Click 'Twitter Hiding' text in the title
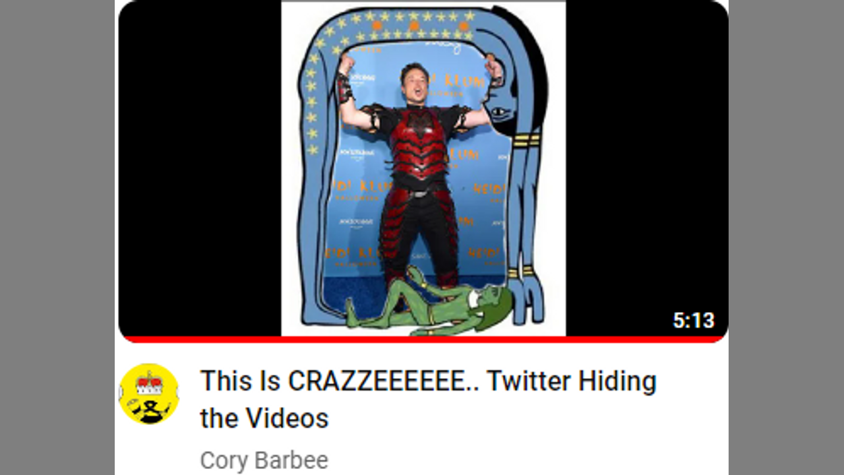 coord(572,381)
